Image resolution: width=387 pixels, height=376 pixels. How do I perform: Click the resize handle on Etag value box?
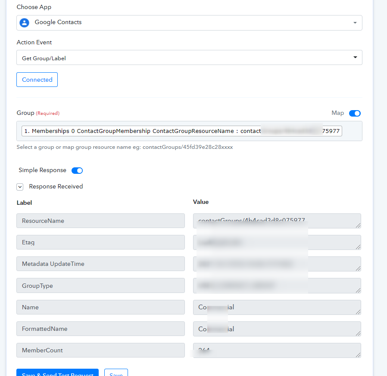(358, 247)
